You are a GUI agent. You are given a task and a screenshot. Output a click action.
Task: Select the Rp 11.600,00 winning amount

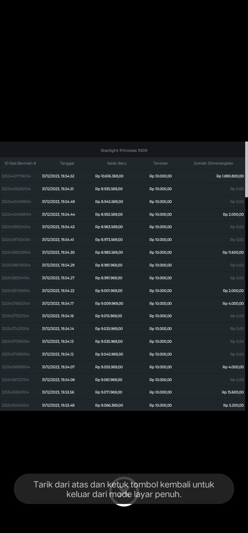[233, 252]
